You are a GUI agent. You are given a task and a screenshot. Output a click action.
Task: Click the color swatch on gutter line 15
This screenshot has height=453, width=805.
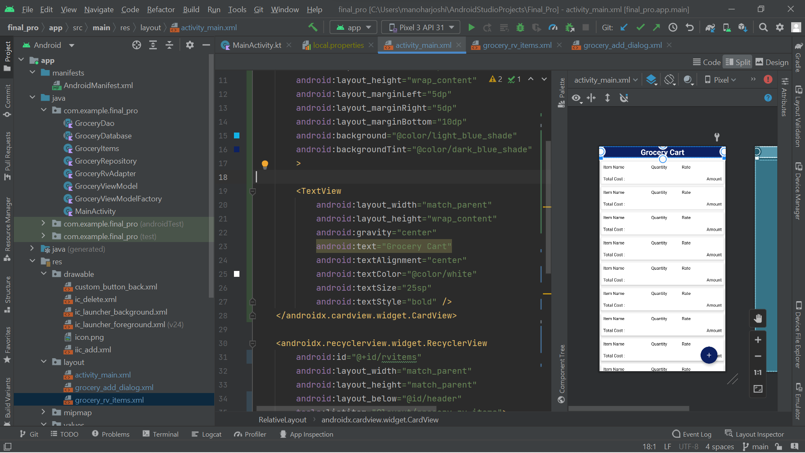click(237, 135)
